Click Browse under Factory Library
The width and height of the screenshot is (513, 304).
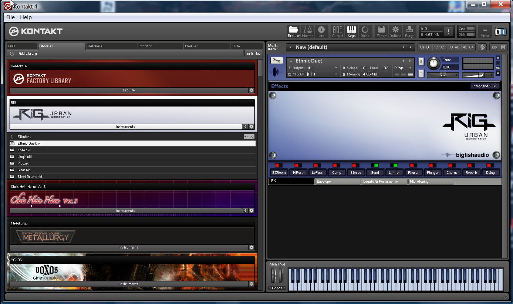coord(129,90)
